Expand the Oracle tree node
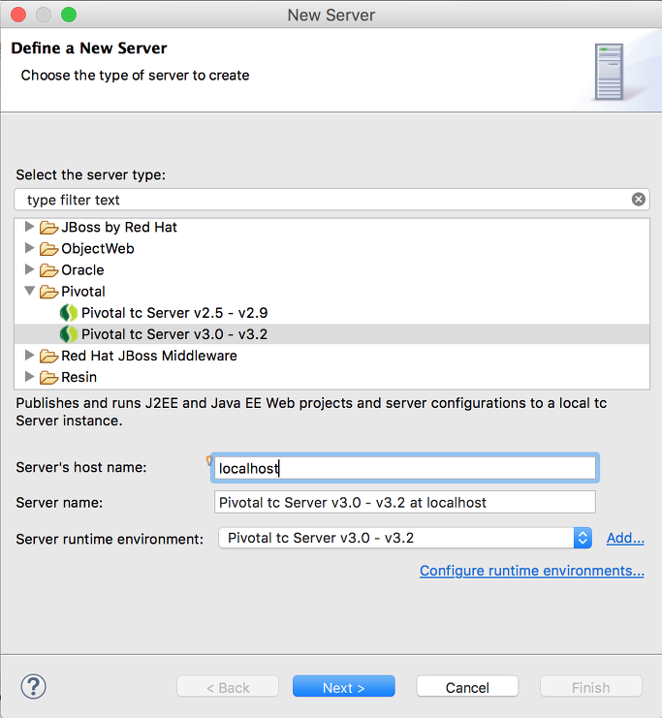662x718 pixels. tap(29, 269)
